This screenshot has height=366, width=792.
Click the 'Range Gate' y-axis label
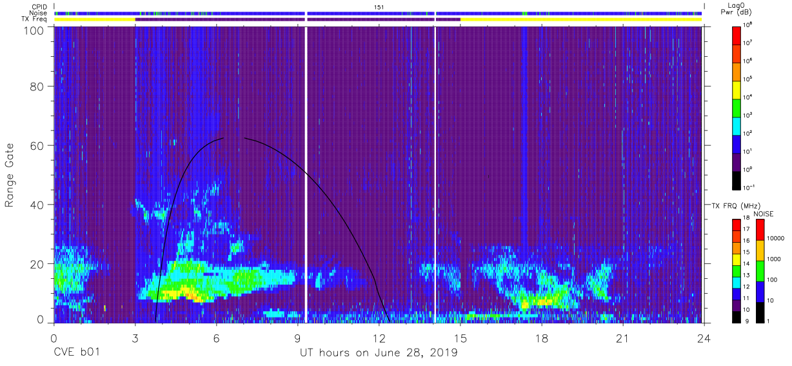(x=10, y=175)
